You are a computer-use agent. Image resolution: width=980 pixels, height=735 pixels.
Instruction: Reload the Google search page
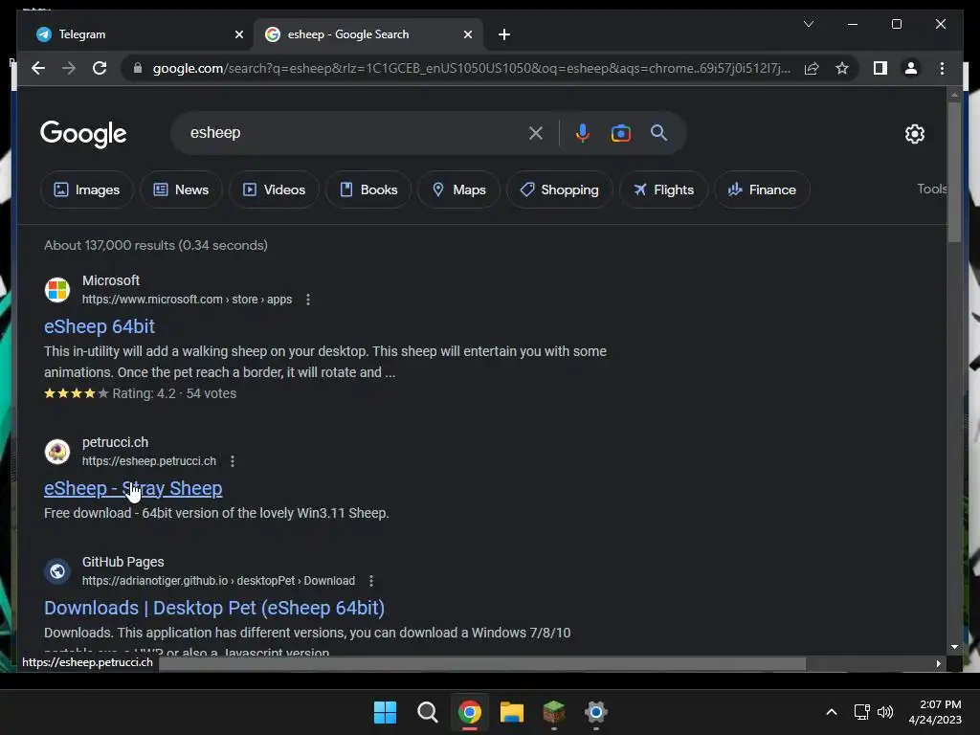(x=100, y=68)
